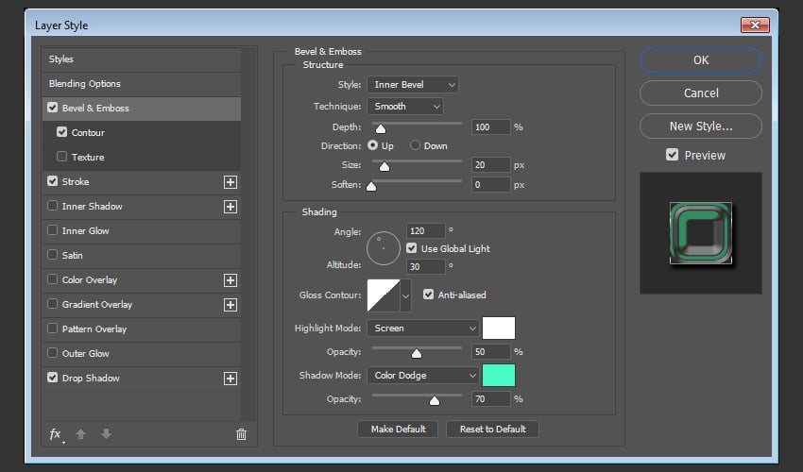Toggle Use Global Light checkbox

click(411, 248)
